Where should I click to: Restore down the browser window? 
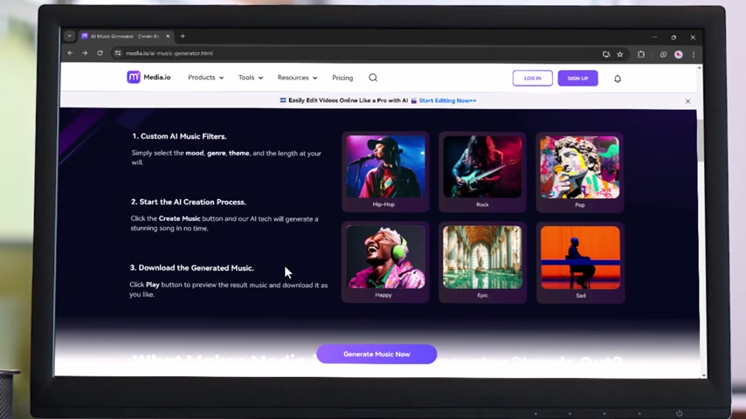click(x=673, y=37)
